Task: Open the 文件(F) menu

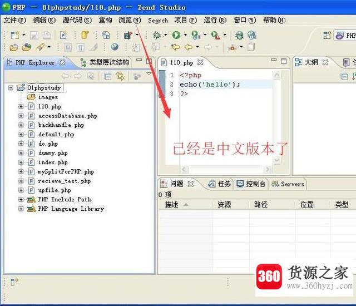Action: tap(15, 20)
